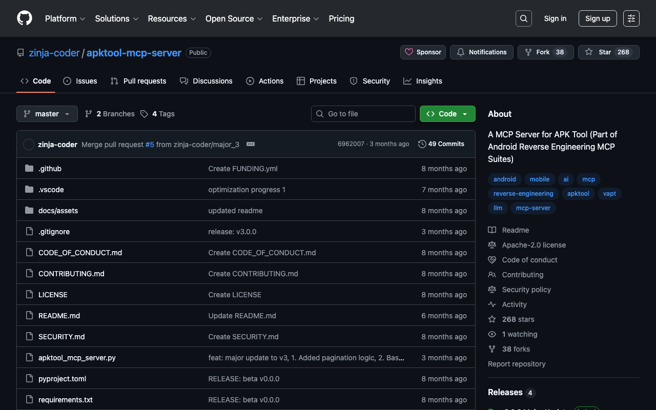Screen dimensions: 656x410
Task: Open the search magnifier icon
Action: tap(523, 18)
